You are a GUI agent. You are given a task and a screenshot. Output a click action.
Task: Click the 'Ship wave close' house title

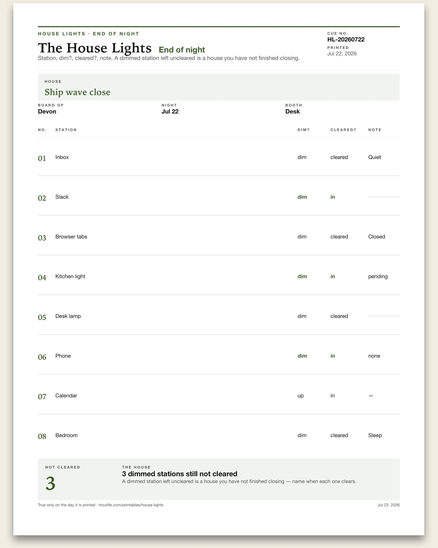(x=77, y=92)
